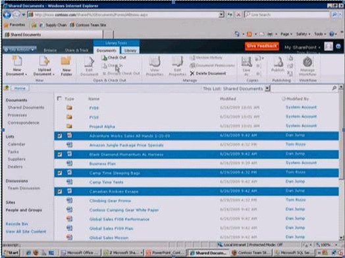Image resolution: width=345 pixels, height=258 pixels.
Task: Open the My SharePoint dropdown menu
Action: [x=302, y=47]
